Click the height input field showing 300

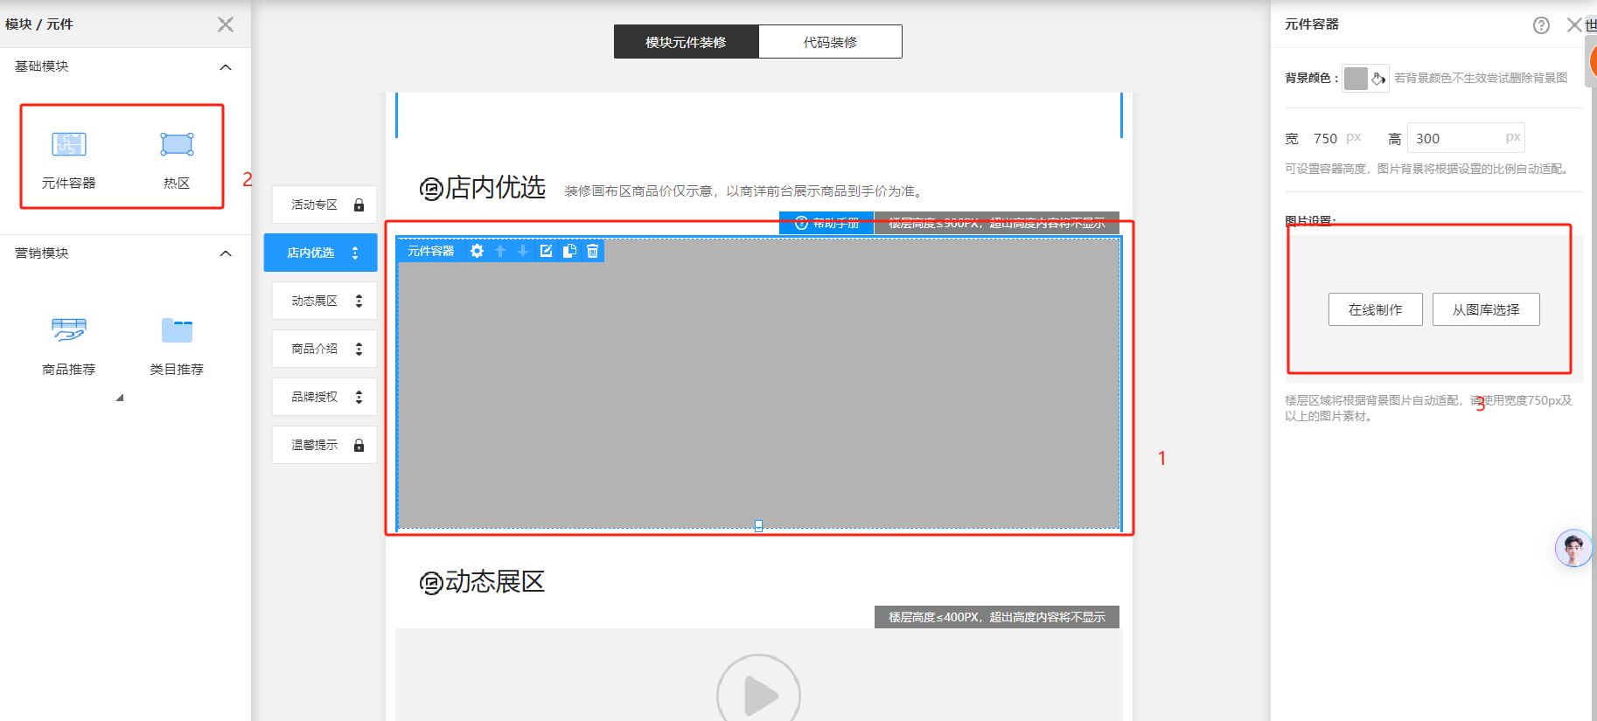(x=1454, y=138)
